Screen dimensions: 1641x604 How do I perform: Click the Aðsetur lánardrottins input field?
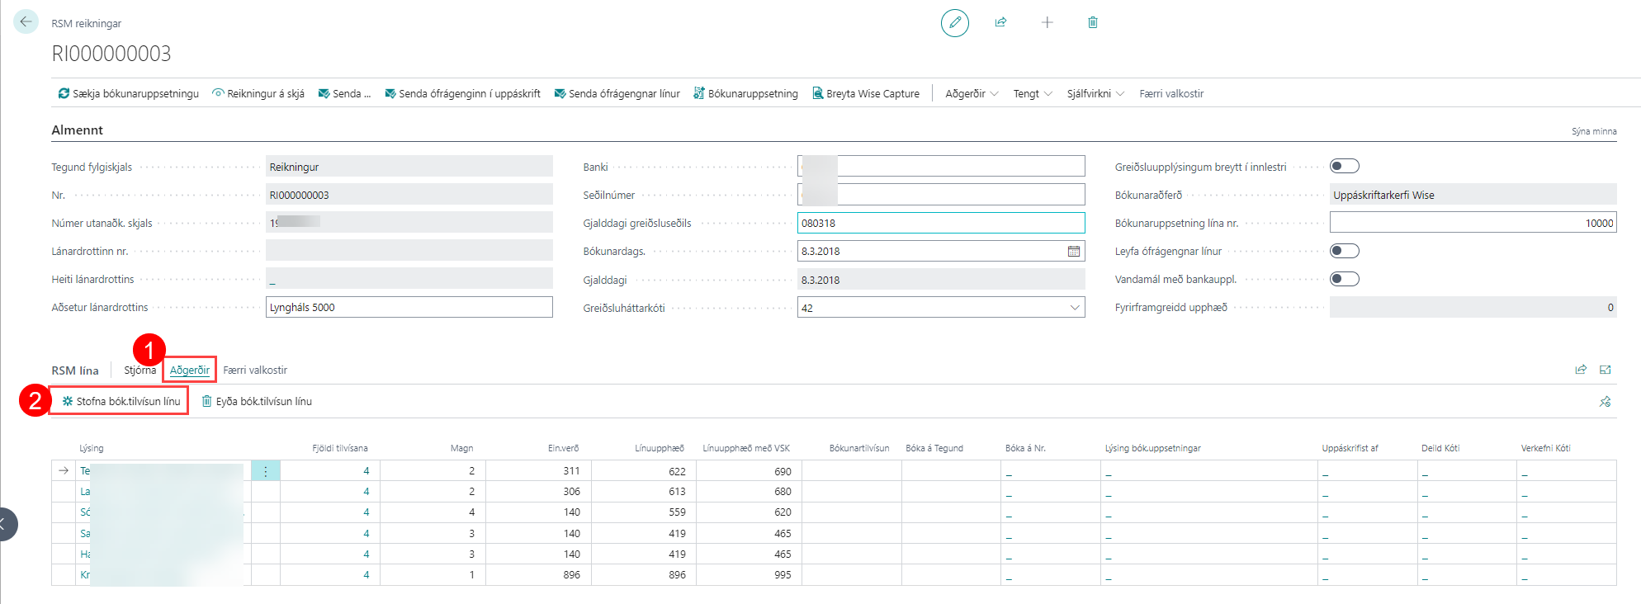coord(409,308)
